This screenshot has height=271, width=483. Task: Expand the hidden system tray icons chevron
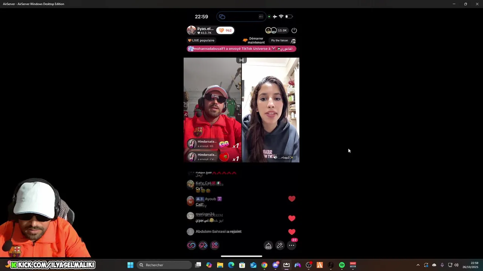418,265
